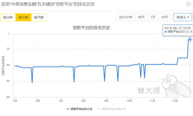The width and height of the screenshot is (193, 116).
Task: Click the highlighted data point at 2019-06-12 16:00
Action: [x=190, y=39]
